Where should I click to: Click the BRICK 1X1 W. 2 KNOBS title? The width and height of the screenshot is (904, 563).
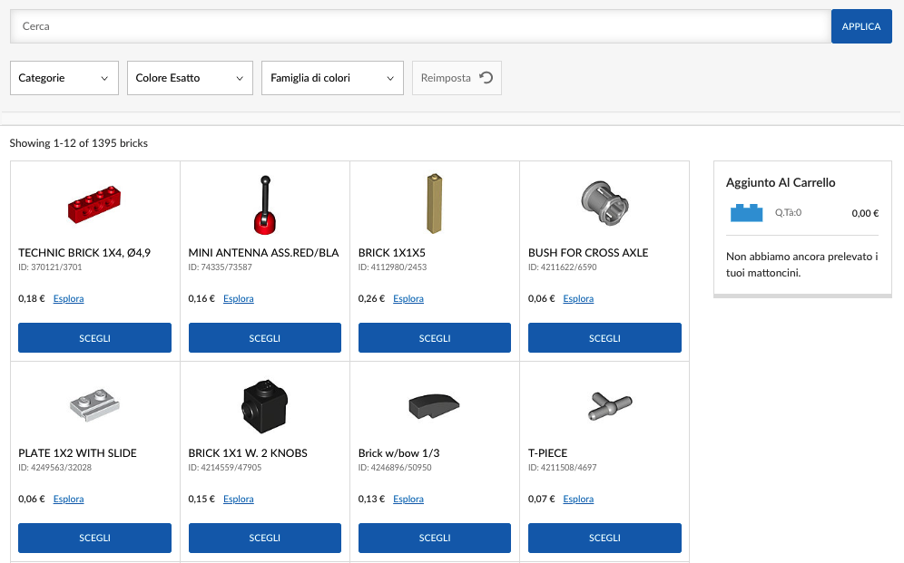[x=248, y=453]
